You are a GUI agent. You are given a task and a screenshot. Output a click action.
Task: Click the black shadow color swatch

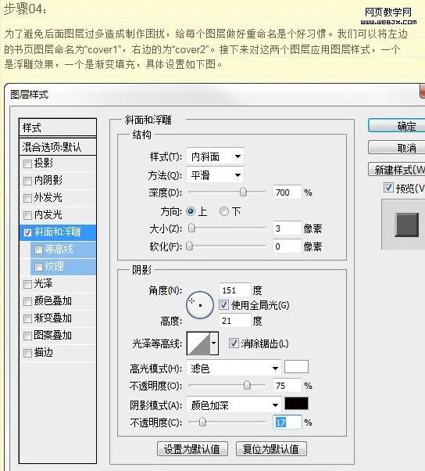[x=296, y=404]
